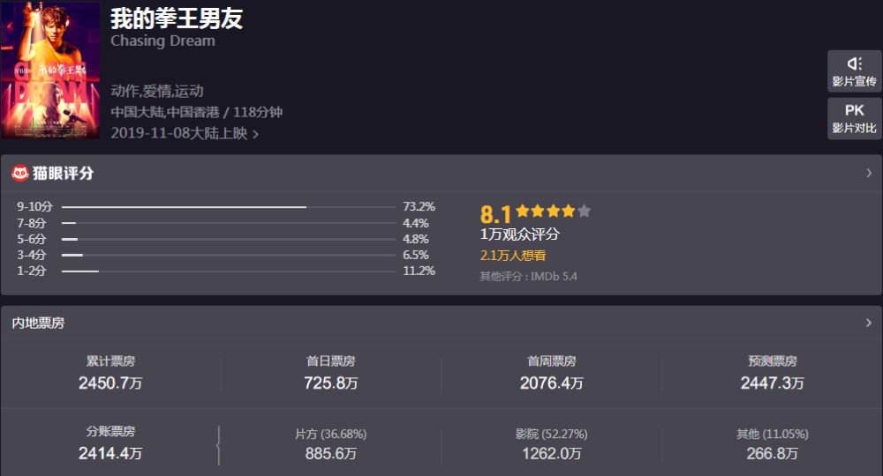Click the 首日票房 725.8万 figure
Image resolution: width=883 pixels, height=476 pixels.
tap(331, 382)
